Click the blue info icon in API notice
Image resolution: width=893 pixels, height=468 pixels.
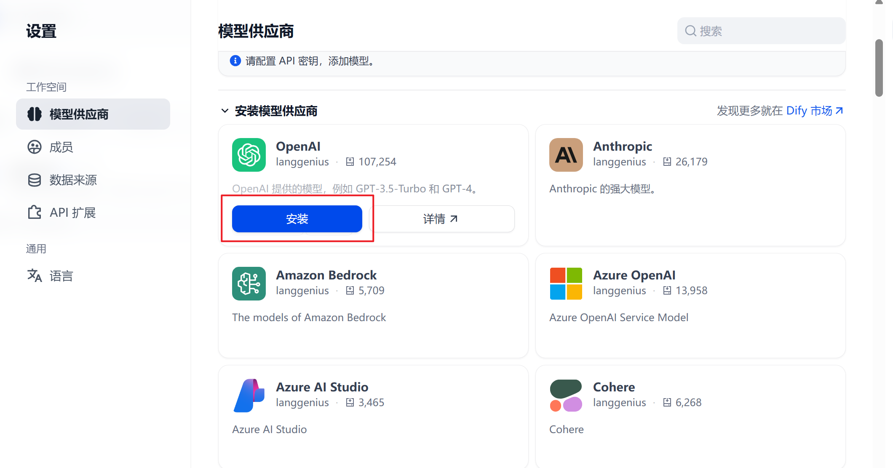tap(235, 61)
